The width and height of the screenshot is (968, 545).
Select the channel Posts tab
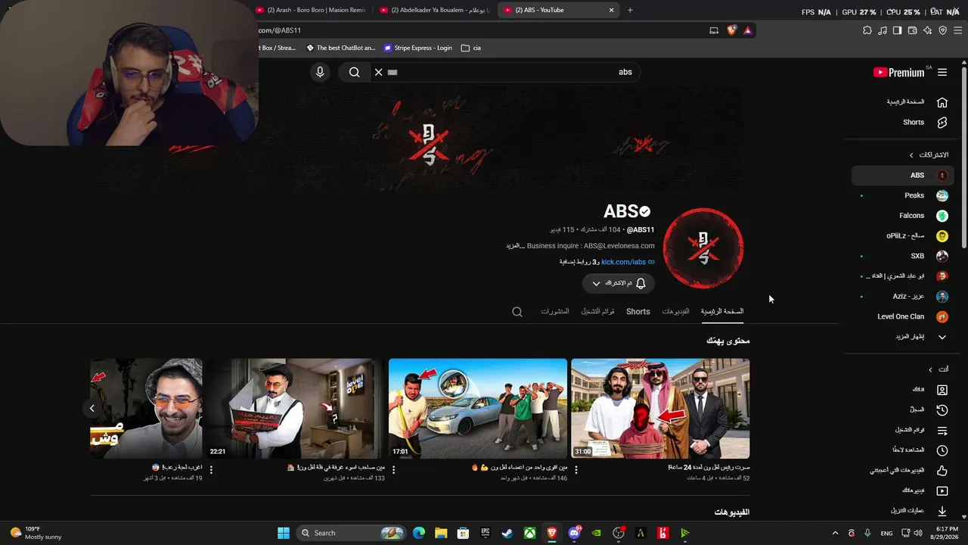click(x=555, y=311)
